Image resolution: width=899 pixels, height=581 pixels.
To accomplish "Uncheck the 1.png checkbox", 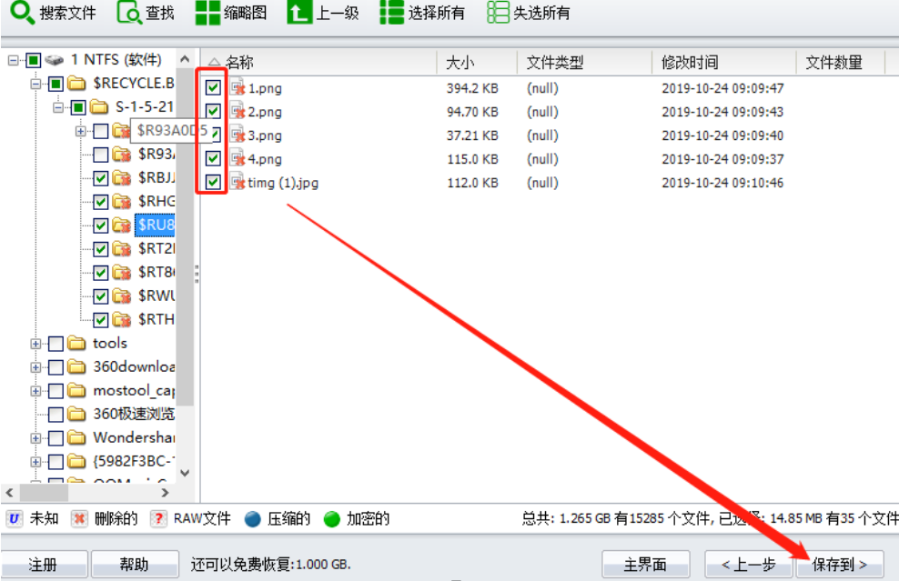I will click(x=213, y=87).
